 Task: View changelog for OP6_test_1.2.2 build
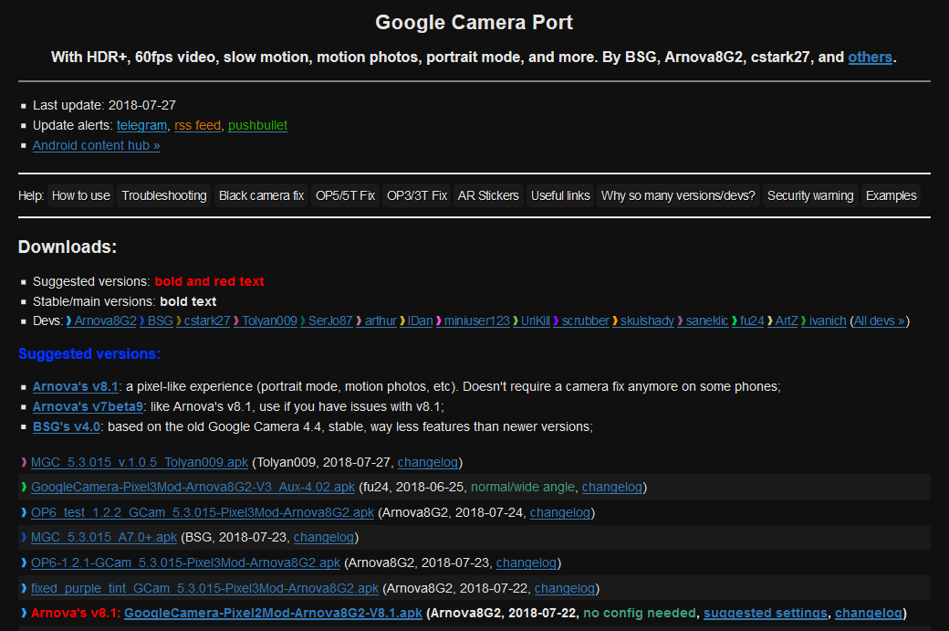click(x=560, y=512)
